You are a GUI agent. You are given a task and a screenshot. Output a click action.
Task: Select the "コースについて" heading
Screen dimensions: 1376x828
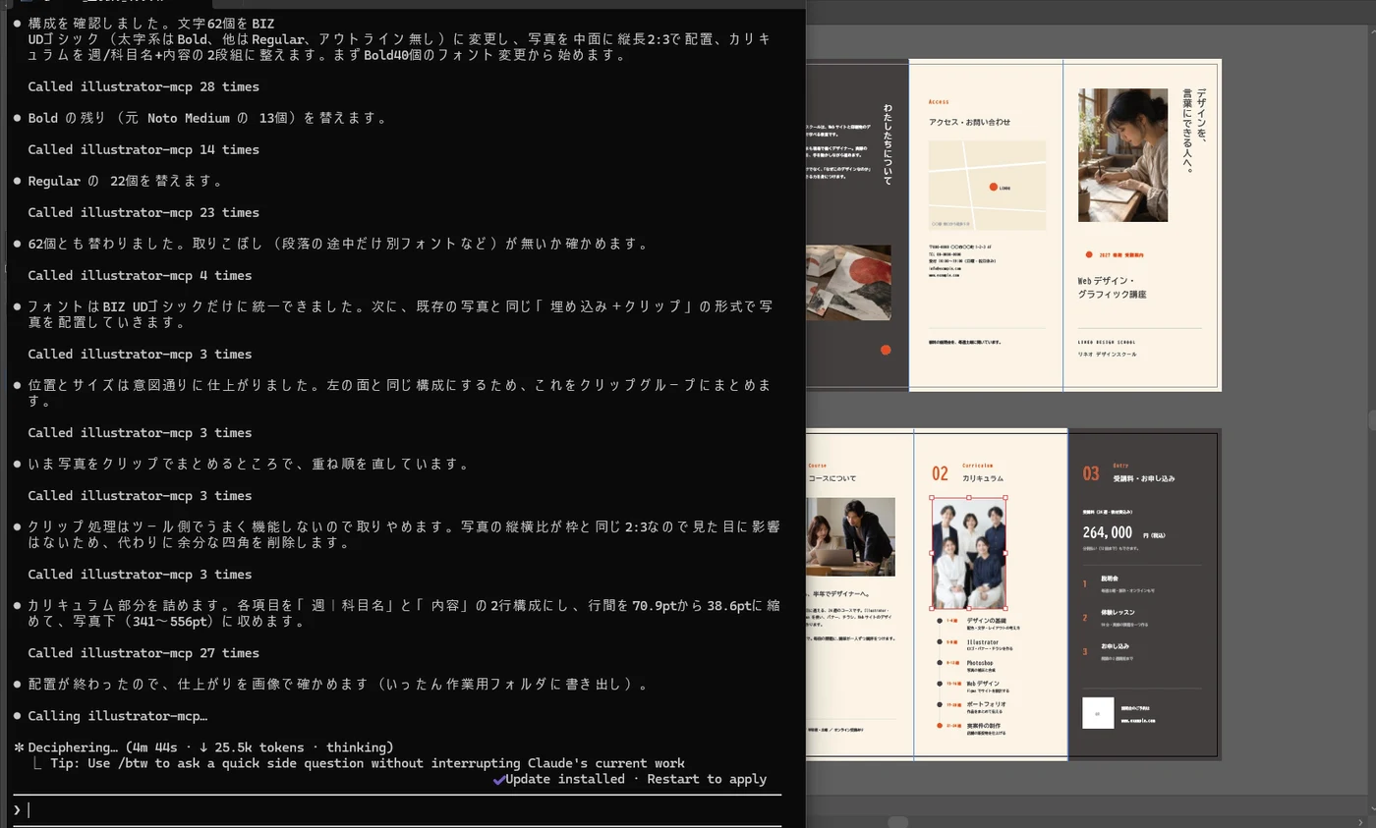click(831, 478)
